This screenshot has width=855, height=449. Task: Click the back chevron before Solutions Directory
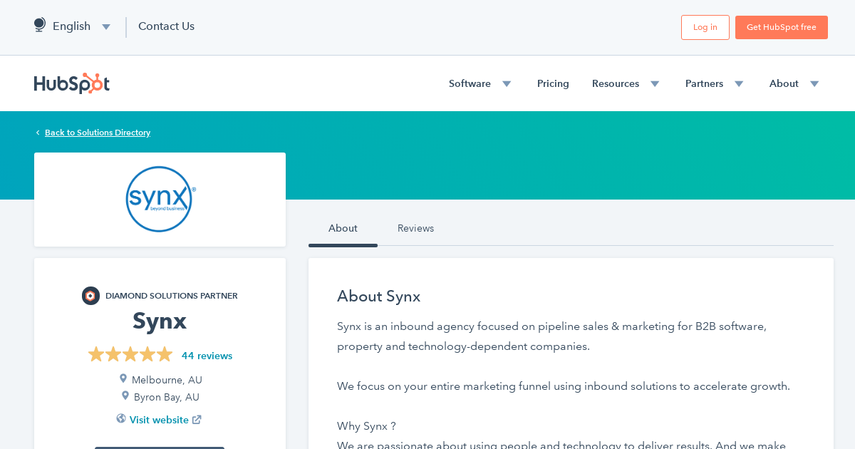37,132
